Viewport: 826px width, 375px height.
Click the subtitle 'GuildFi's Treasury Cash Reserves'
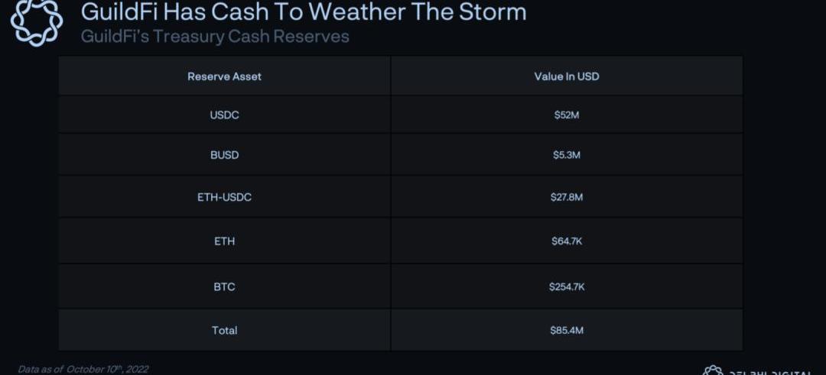coord(215,37)
